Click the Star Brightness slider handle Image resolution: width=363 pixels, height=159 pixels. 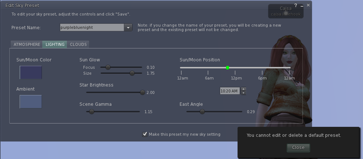tap(142, 92)
